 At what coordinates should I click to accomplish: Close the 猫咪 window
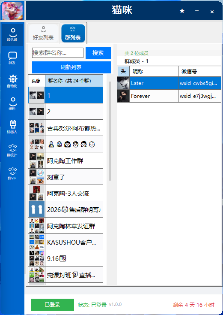coord(212,12)
